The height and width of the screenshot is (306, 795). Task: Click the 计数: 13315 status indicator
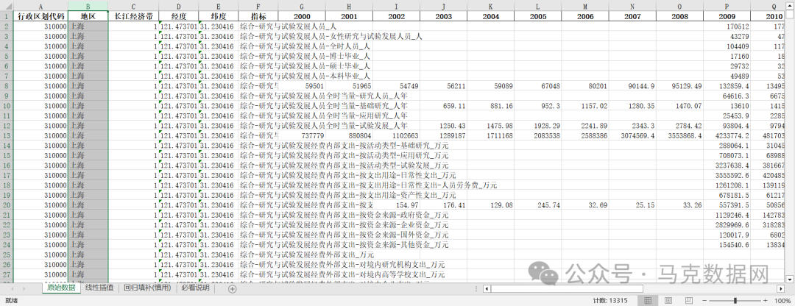pyautogui.click(x=611, y=301)
